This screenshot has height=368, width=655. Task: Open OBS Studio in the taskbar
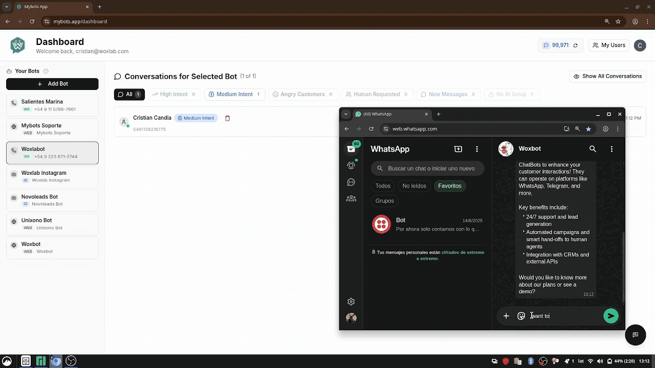tap(71, 361)
